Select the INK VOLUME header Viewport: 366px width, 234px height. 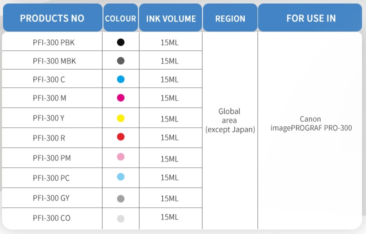(x=170, y=17)
